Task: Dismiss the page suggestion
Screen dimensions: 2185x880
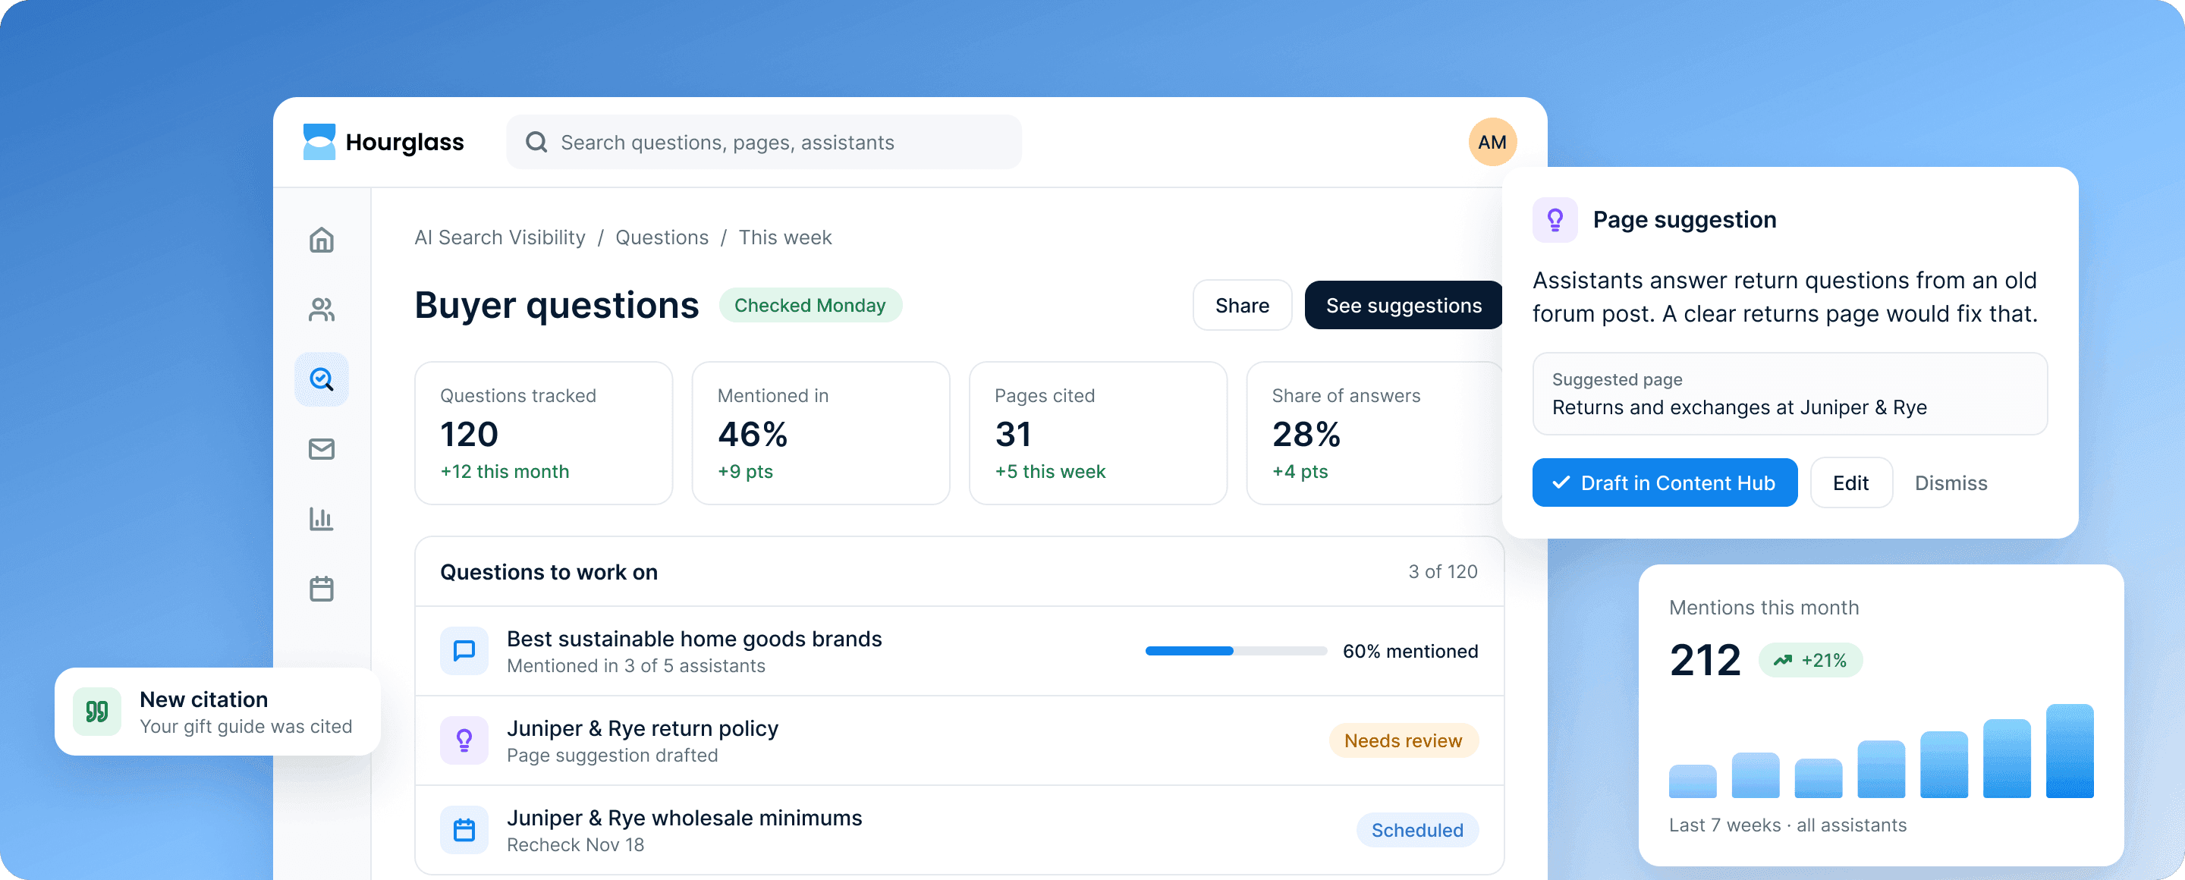Action: [1951, 482]
